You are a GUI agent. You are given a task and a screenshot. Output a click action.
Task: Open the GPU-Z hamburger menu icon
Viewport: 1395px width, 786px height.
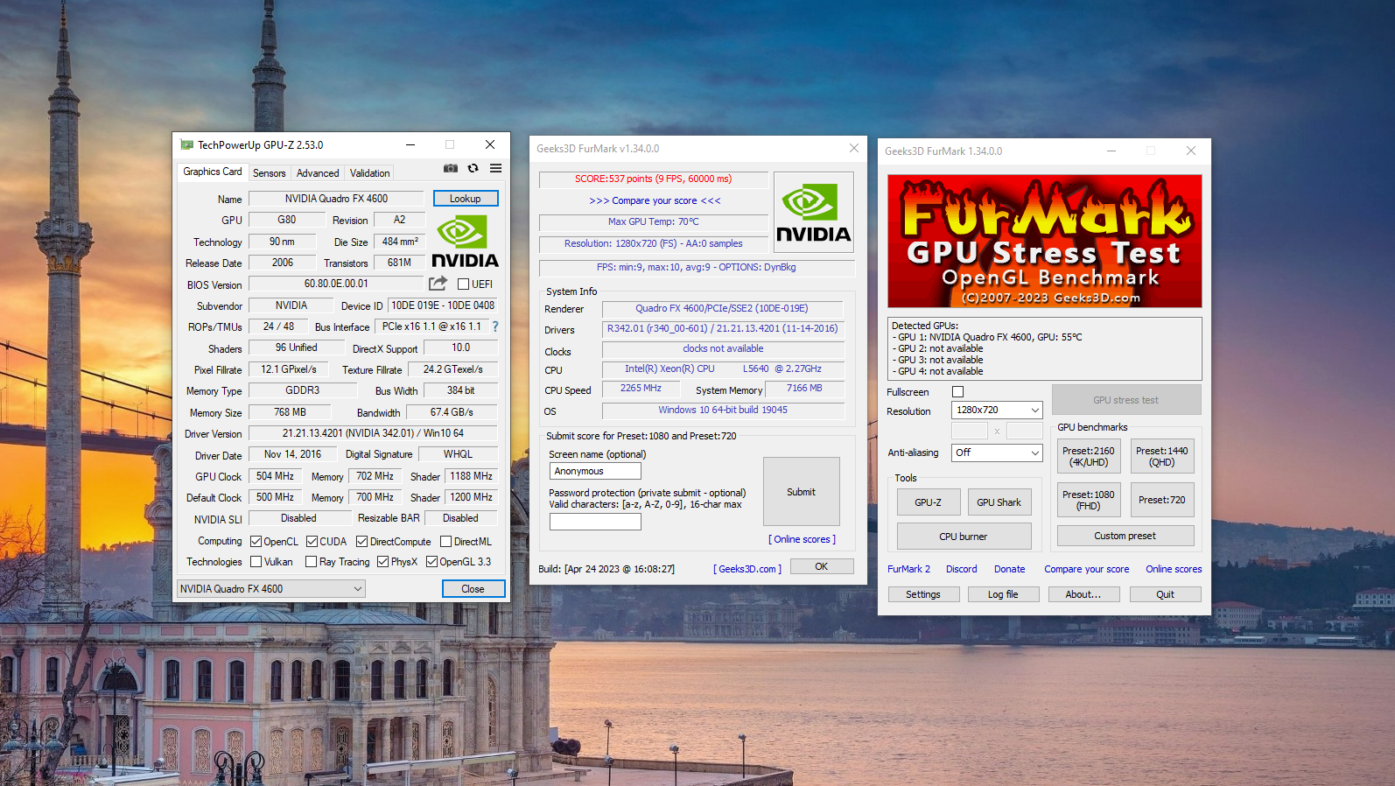point(495,168)
